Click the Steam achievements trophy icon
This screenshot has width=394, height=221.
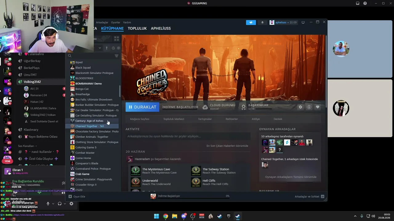(x=243, y=107)
